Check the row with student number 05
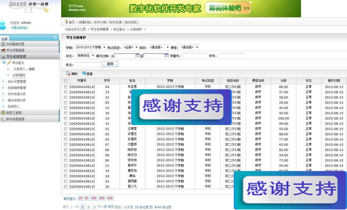Screen dimensions: 347x210 [66, 103]
